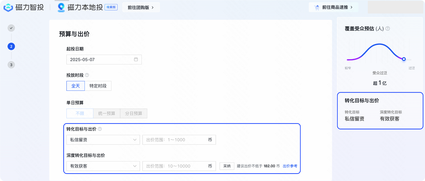Click the chevron arrow after 前往商品速推
The image size is (425, 181).
(x=351, y=7)
